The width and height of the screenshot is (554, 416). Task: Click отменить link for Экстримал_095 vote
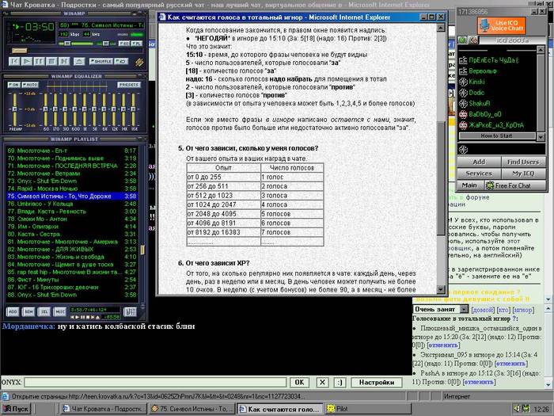click(x=511, y=364)
